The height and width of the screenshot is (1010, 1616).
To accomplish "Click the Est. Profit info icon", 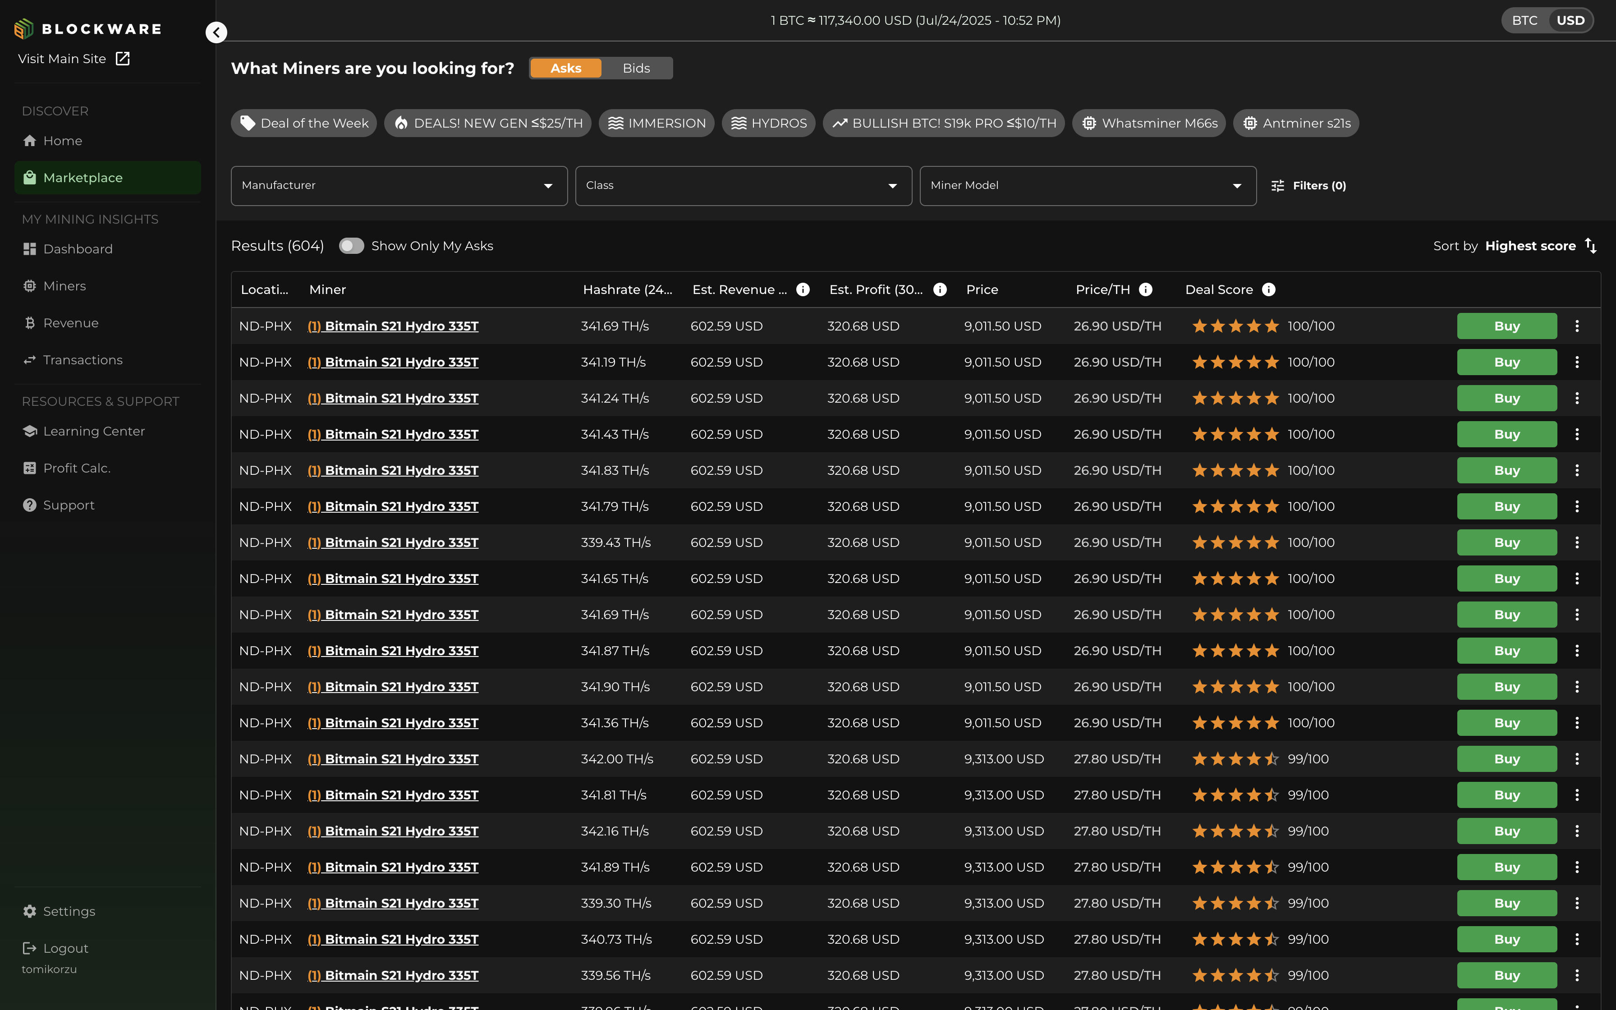I will (940, 289).
